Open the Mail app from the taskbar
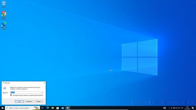The width and height of the screenshot is (196, 110). click(x=62, y=108)
